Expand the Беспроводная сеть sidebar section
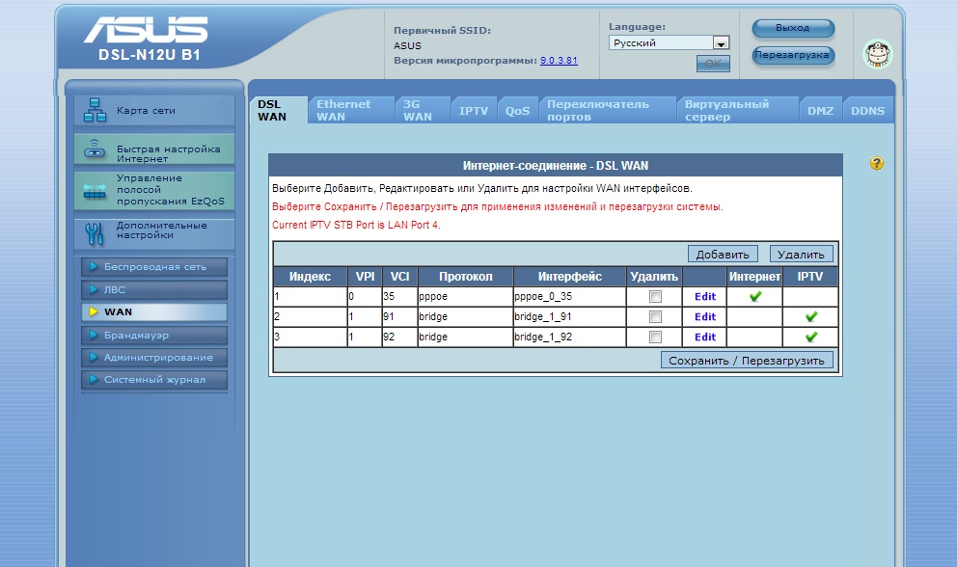957x567 pixels. [154, 266]
